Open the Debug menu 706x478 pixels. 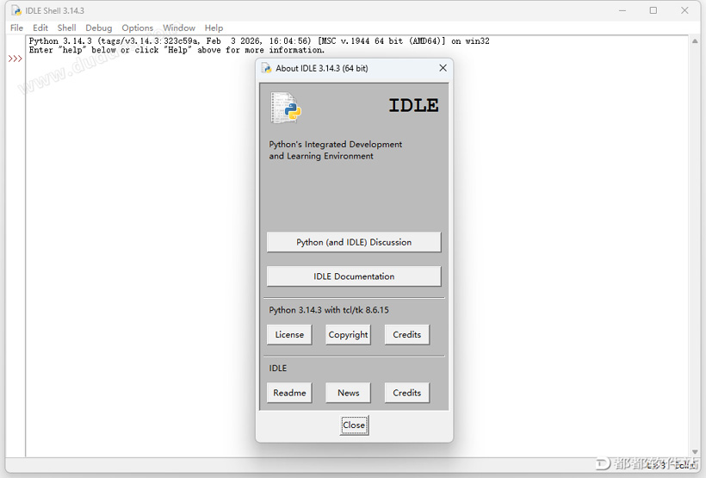(99, 28)
